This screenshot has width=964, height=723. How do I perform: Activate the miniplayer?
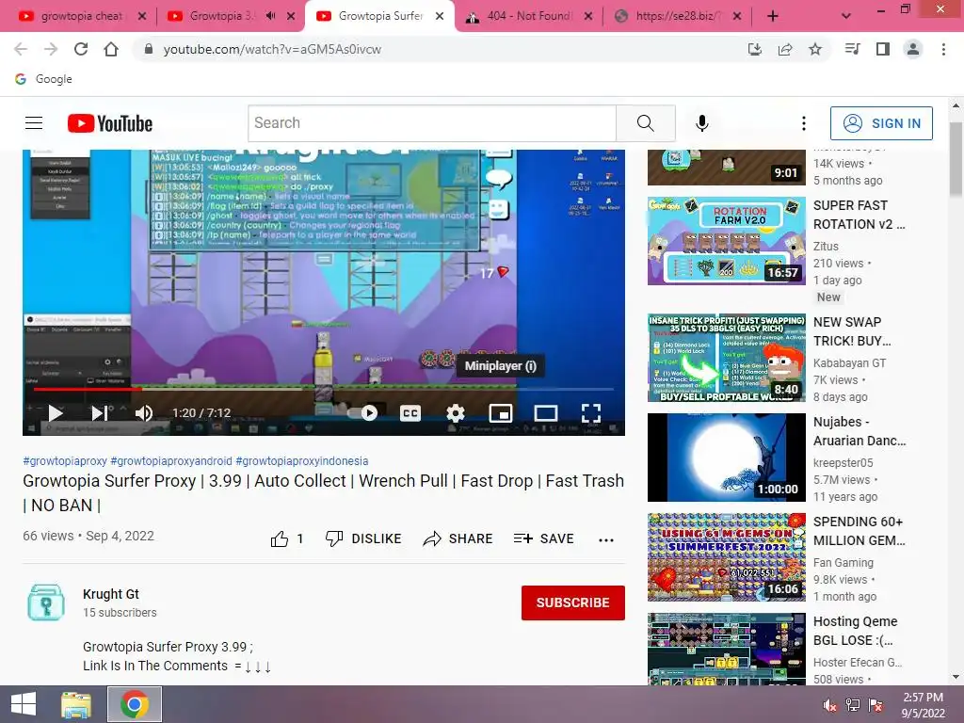(x=501, y=412)
